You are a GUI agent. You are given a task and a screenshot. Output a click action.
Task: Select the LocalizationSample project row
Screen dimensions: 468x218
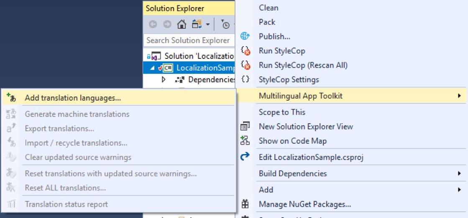189,68
